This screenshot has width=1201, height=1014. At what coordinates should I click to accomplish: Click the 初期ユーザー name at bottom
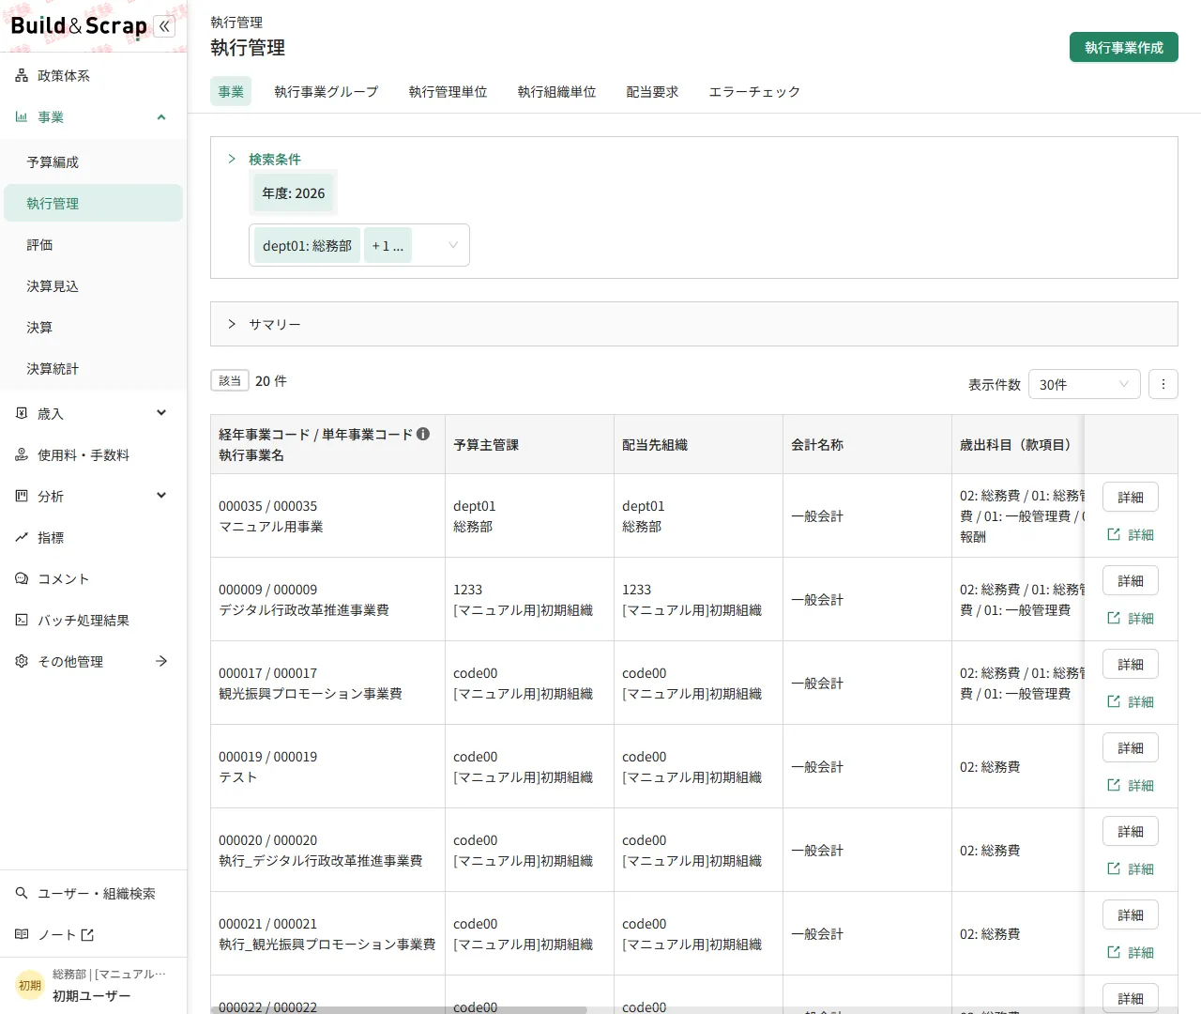pos(91,996)
